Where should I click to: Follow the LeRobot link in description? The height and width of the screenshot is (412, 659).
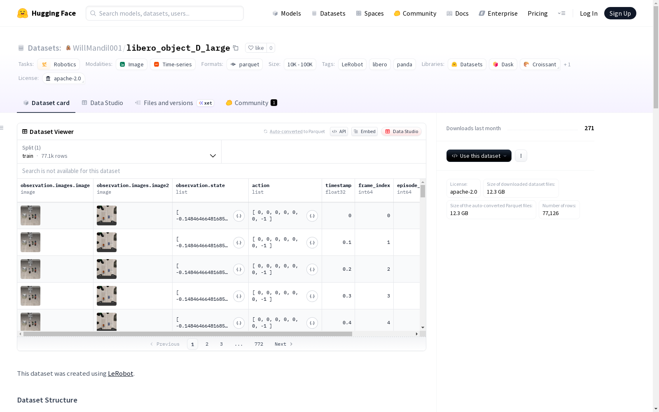120,373
